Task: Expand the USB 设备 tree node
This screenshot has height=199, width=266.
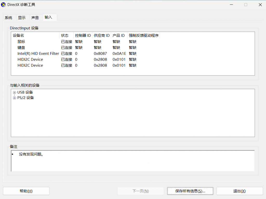Action: [x=15, y=92]
